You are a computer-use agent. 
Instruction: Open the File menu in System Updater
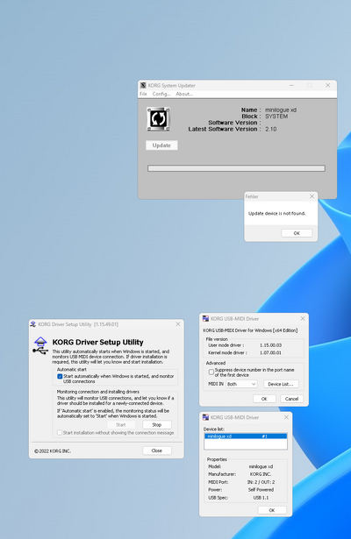(x=144, y=94)
